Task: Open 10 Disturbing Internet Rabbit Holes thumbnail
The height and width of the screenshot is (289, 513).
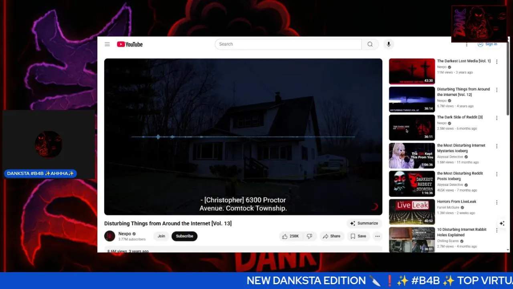Action: coord(412,240)
